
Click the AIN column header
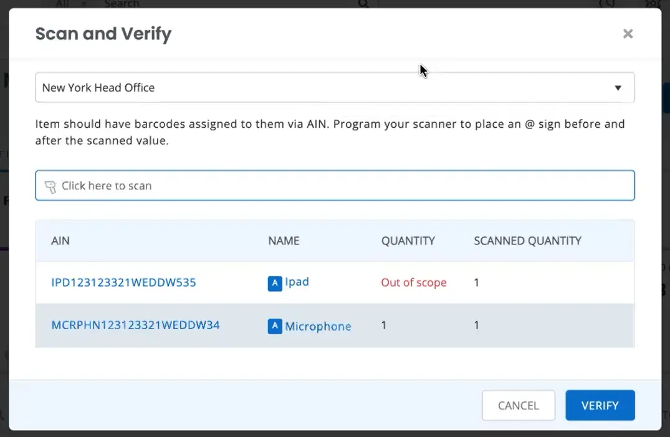60,241
